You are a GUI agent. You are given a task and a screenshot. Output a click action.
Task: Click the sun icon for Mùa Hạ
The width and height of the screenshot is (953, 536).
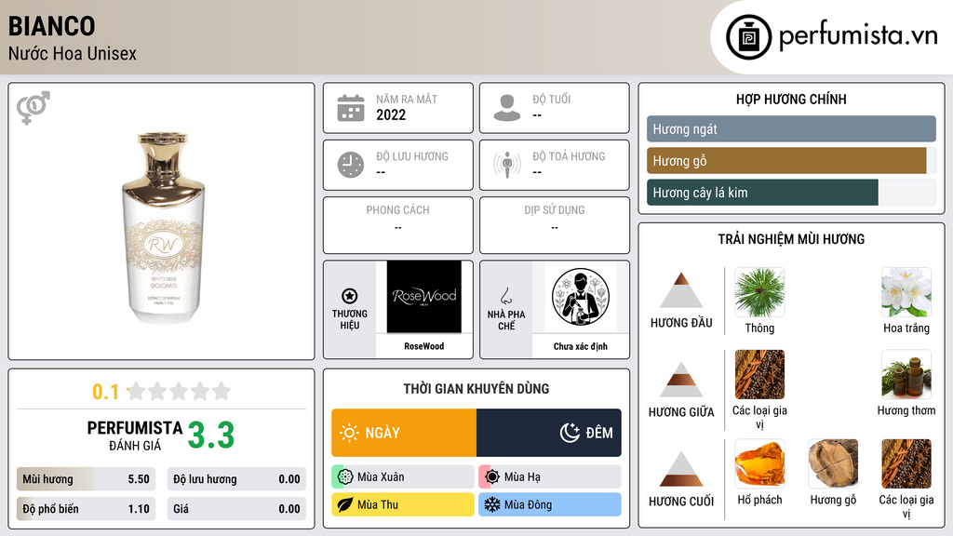pyautogui.click(x=492, y=477)
